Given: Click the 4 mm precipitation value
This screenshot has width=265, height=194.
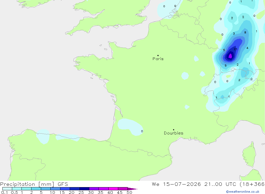Looking at the screenshot, I should coord(247,48).
